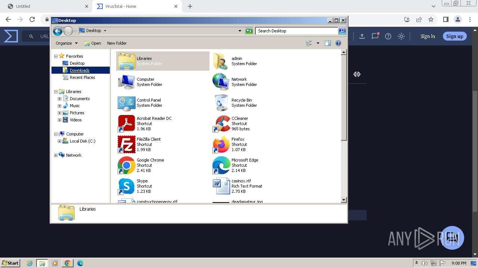Image resolution: width=478 pixels, height=268 pixels.
Task: Open VirusTotal notifications chat icon
Action: (x=375, y=36)
